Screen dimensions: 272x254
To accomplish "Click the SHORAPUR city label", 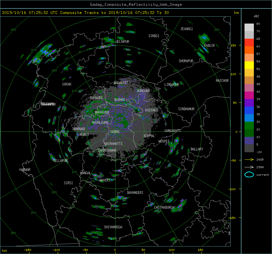I will pos(186,61).
